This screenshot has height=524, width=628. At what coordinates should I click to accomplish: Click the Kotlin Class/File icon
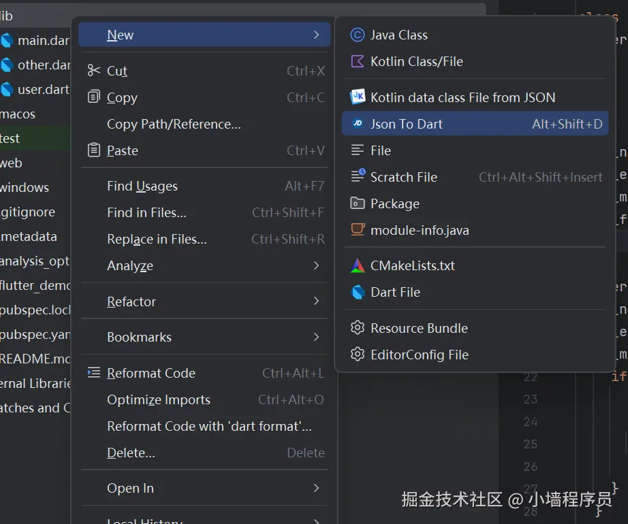tap(358, 61)
